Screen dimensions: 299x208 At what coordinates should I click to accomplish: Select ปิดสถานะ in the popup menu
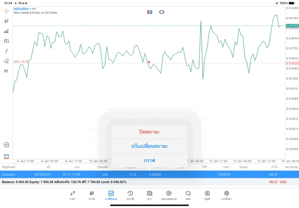(149, 132)
